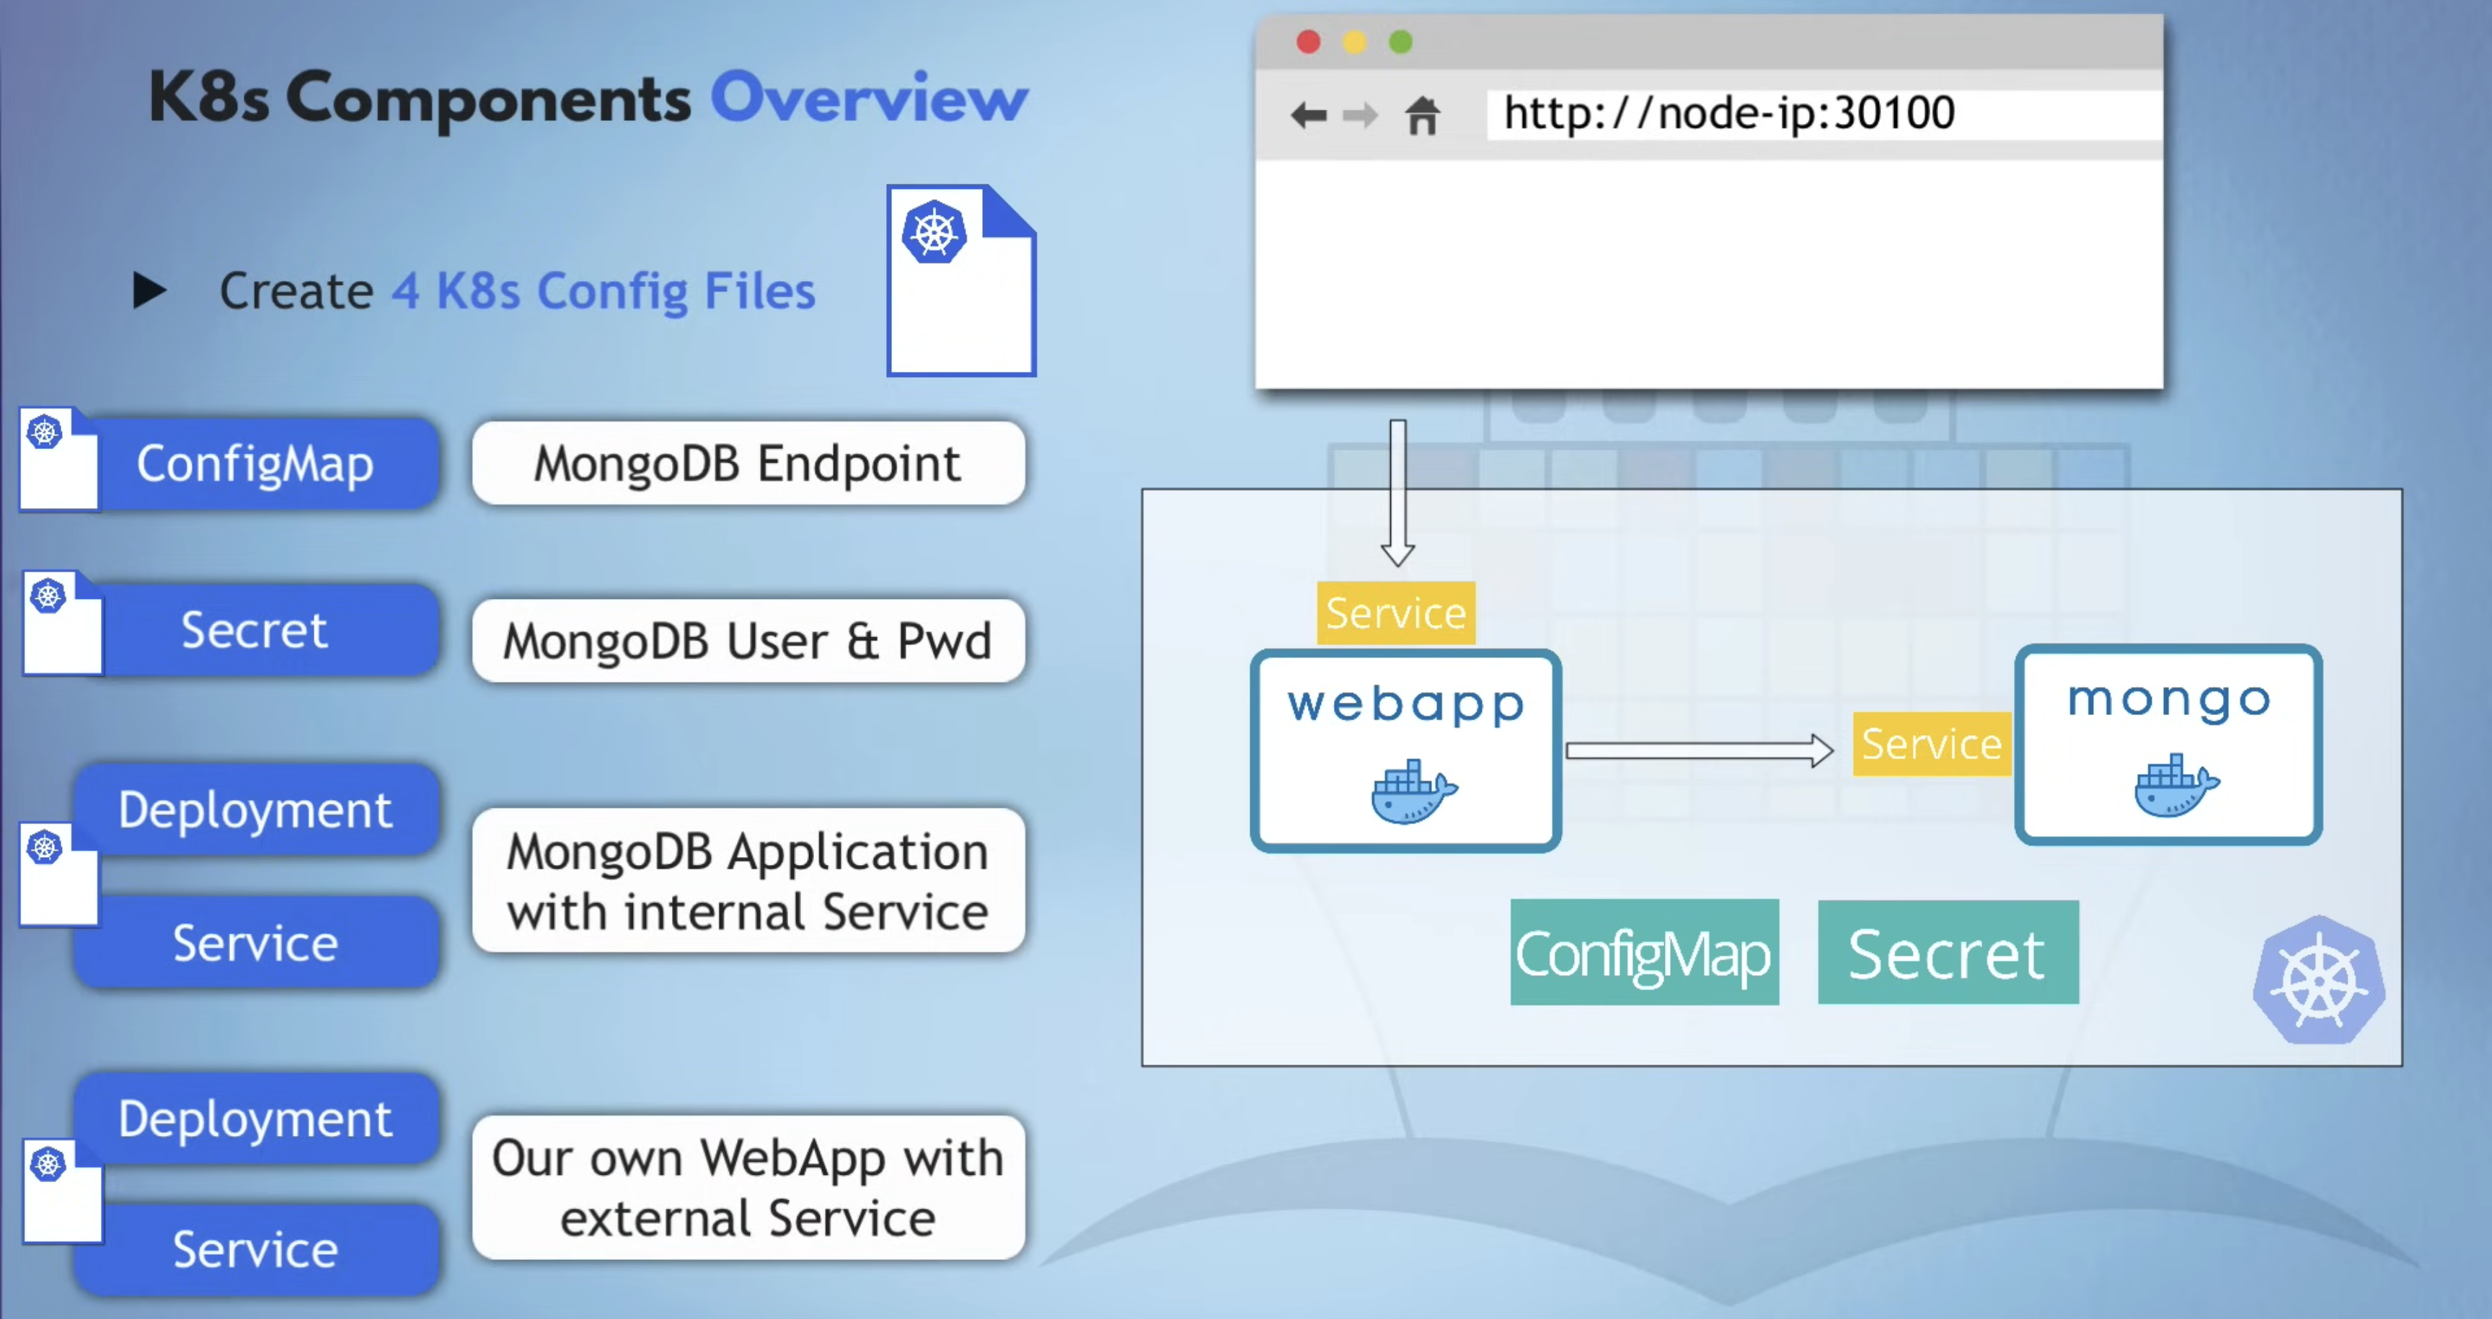Click the black triangle bullet before Create
Viewport: 2492px width, 1319px height.
pos(149,290)
